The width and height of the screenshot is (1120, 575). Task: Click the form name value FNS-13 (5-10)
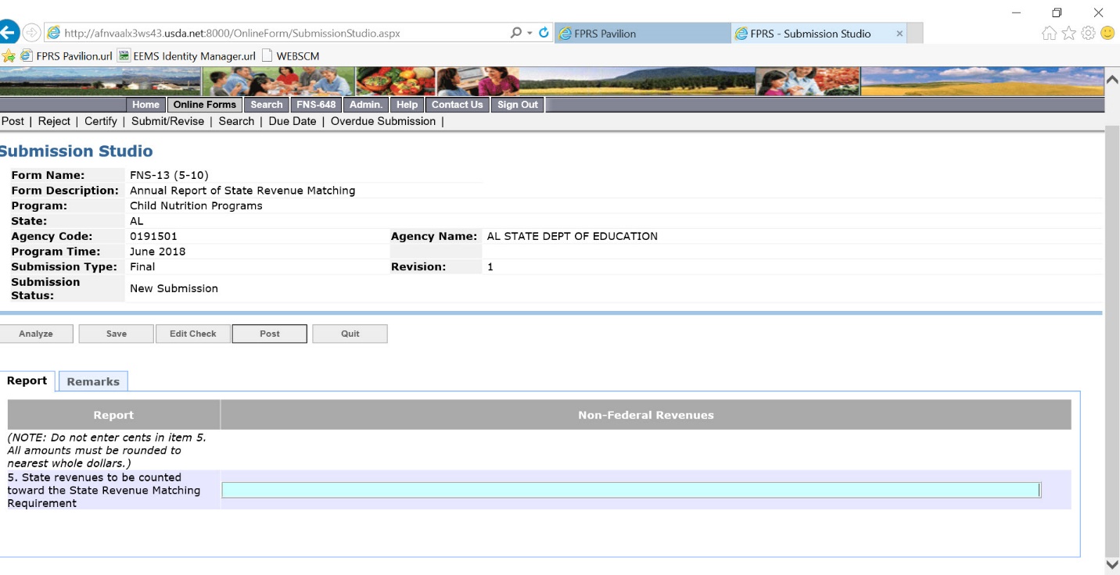tap(169, 175)
